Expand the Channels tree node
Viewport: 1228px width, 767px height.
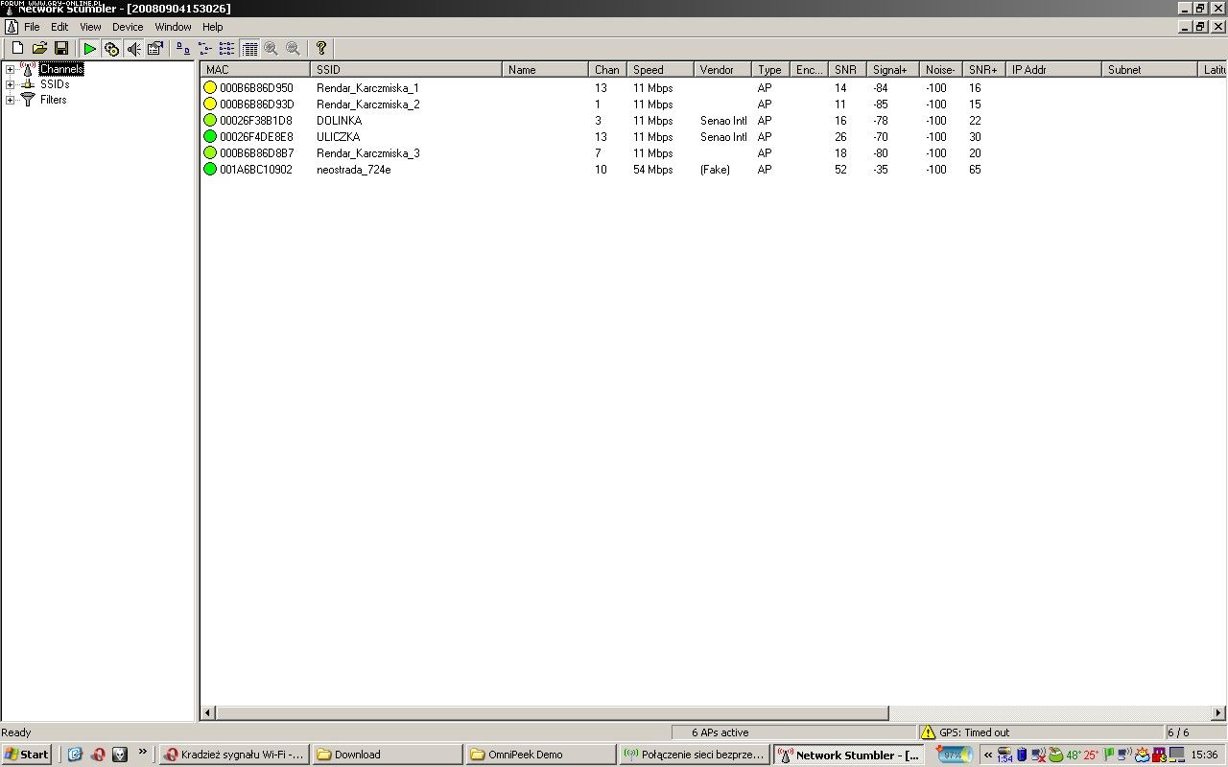[10, 69]
